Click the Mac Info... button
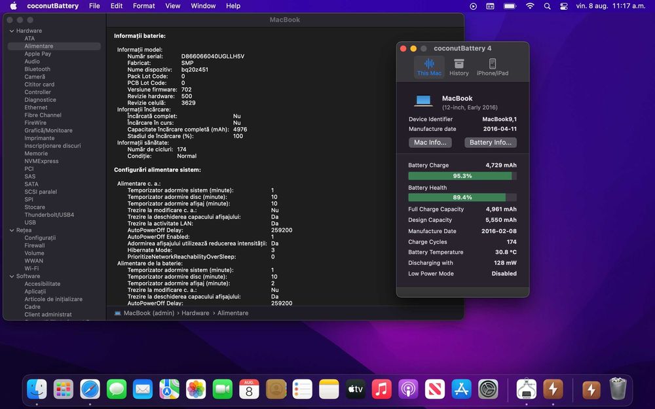 [x=430, y=142]
